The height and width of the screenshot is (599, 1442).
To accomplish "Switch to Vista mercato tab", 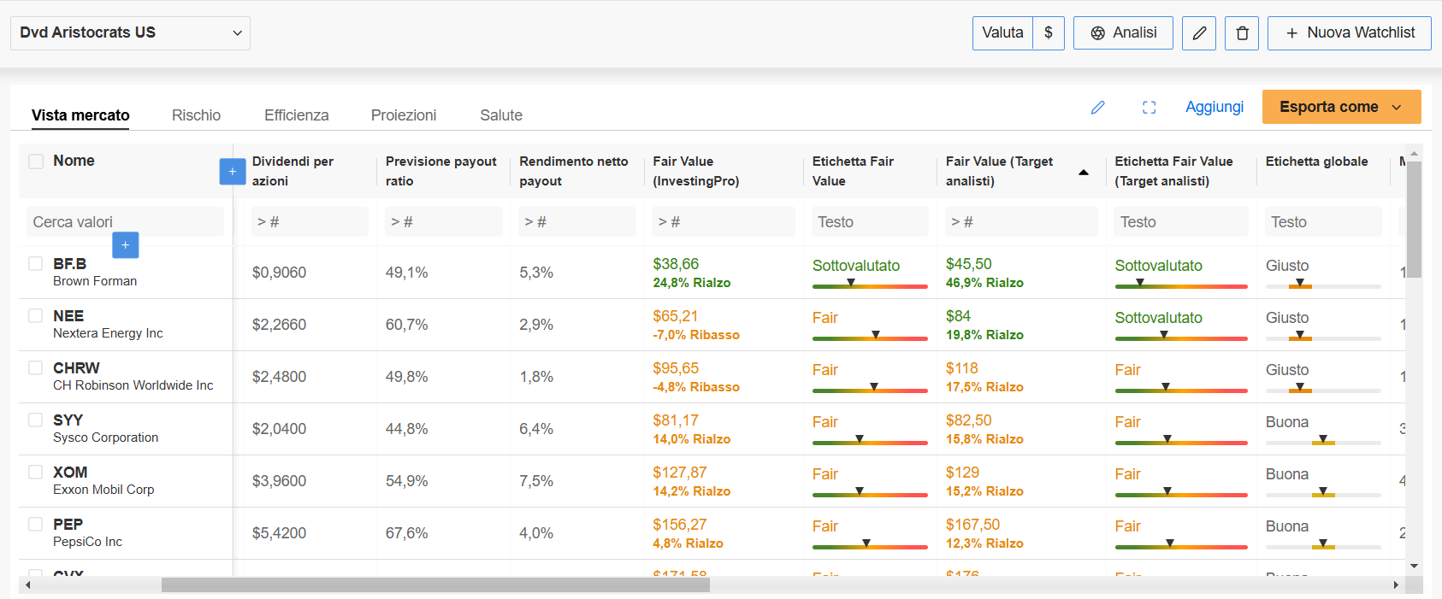I will [x=80, y=115].
